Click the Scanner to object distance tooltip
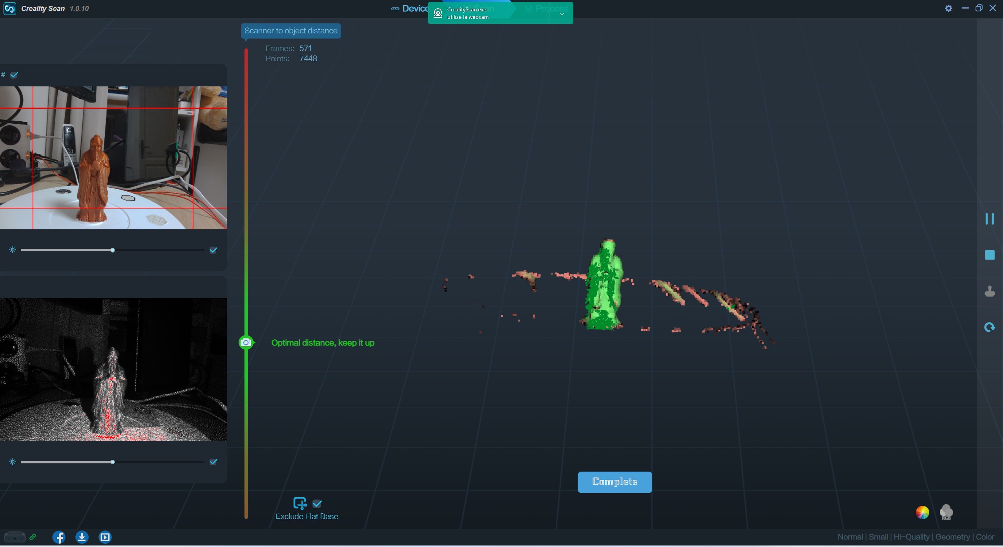The image size is (1003, 547). 291,31
